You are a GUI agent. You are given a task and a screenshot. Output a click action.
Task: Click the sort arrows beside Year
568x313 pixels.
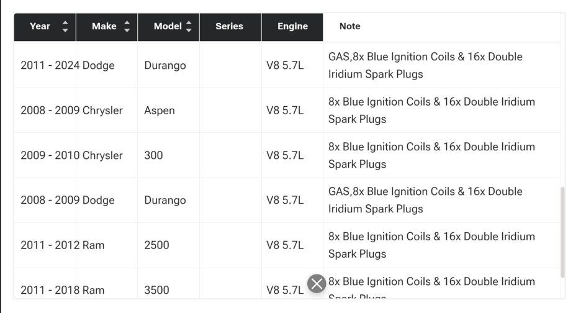(x=65, y=27)
